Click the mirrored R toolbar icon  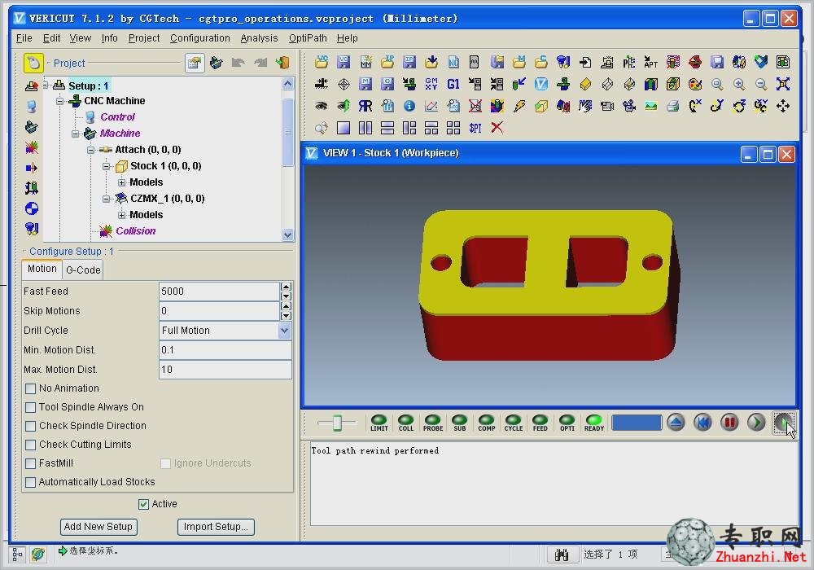[x=365, y=106]
